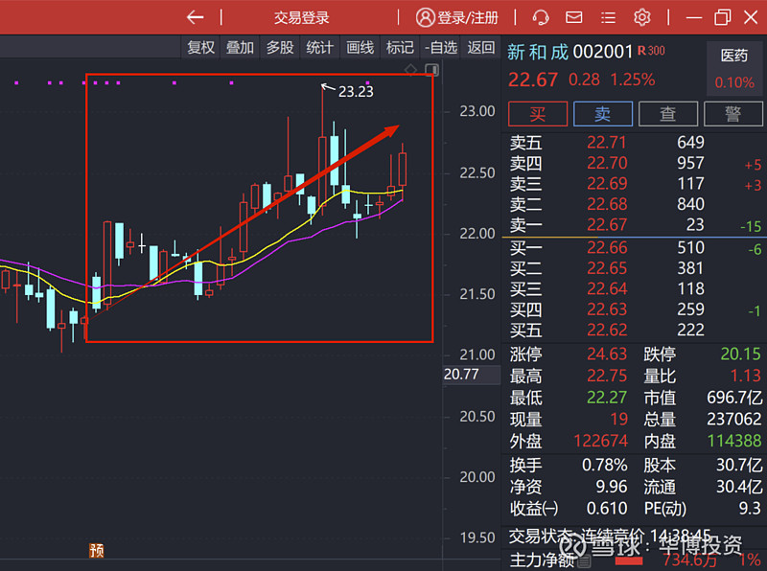Select 卖一 price 22.67
Viewport: 767px width, 571px height.
click(607, 224)
